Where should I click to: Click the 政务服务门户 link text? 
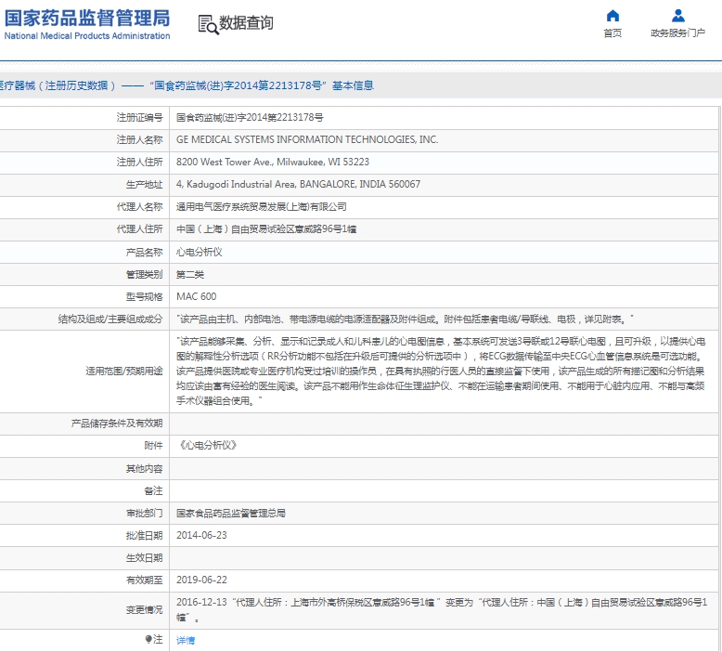click(x=677, y=33)
